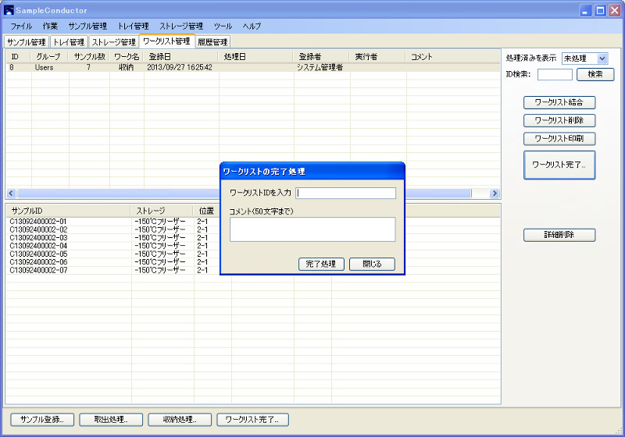The height and width of the screenshot is (437, 625).
Task: Click the ワークリスト削除 button
Action: 559,120
